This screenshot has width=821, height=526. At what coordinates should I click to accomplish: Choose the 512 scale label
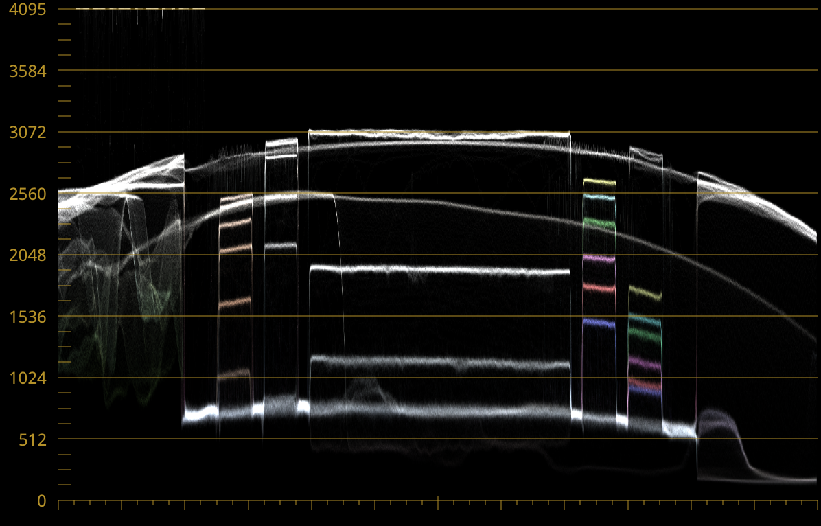pos(32,439)
